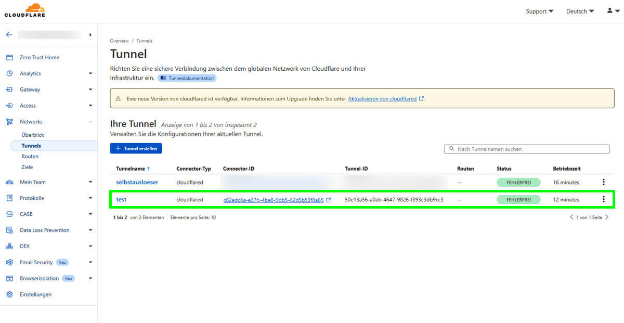
Task: Expand the CASB menu arrow
Action: point(90,214)
